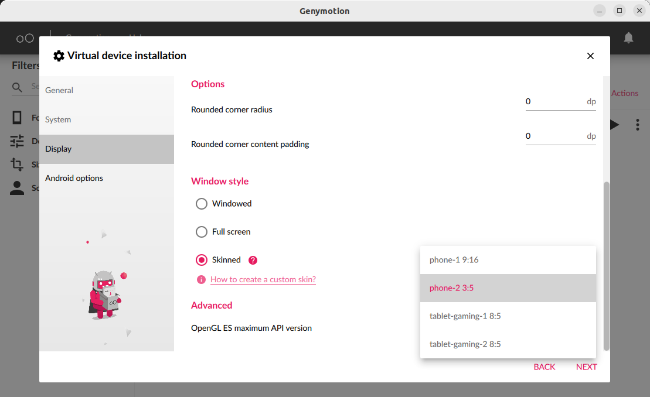650x397 pixels.
Task: Open 'How to create a custom skin?' link
Action: [x=263, y=280]
